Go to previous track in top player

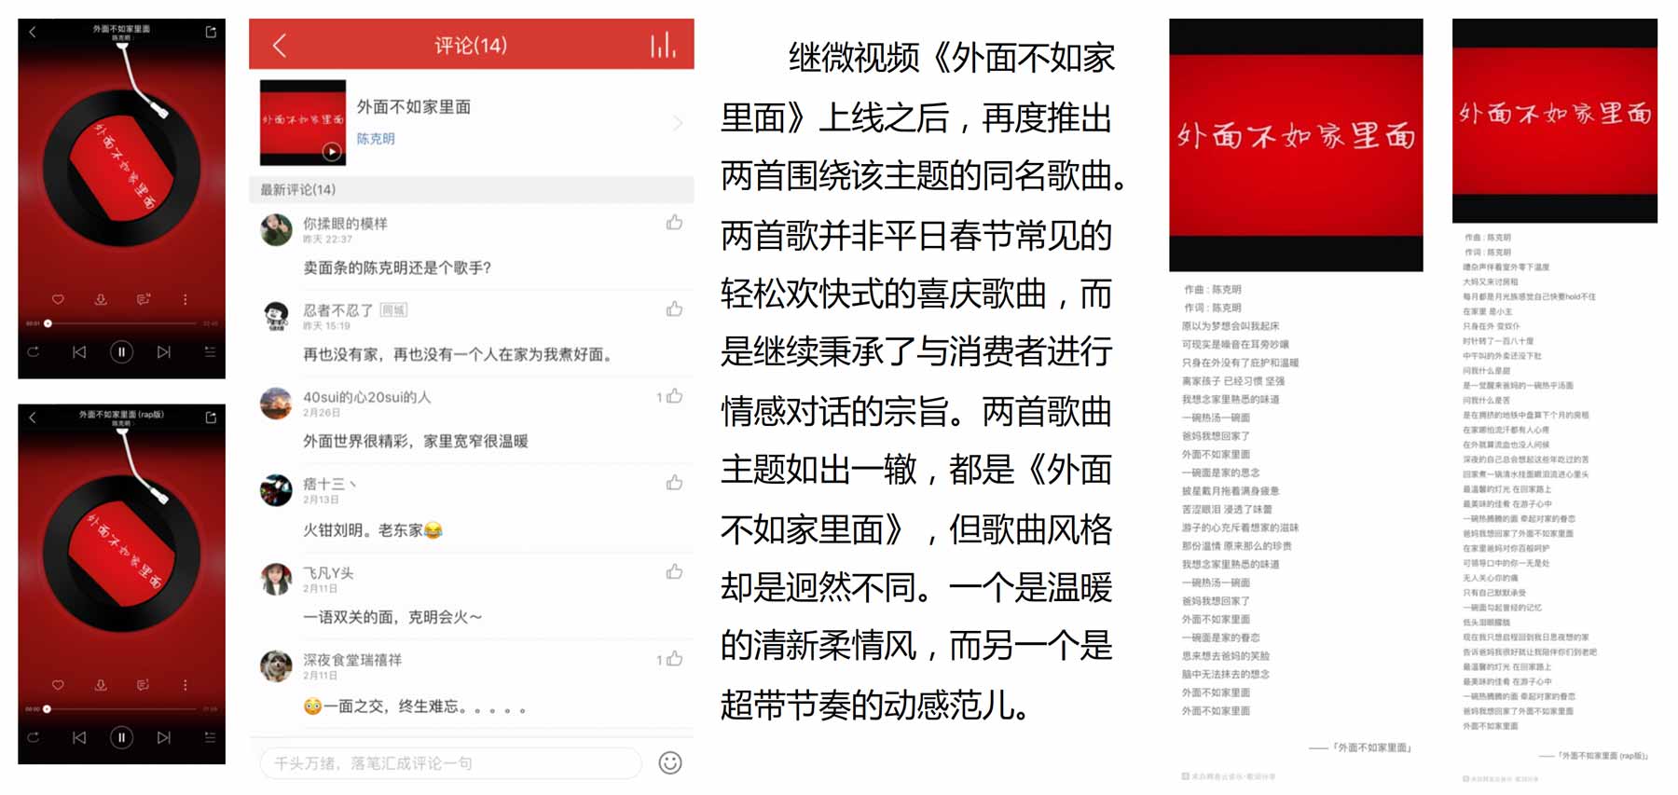click(x=79, y=352)
